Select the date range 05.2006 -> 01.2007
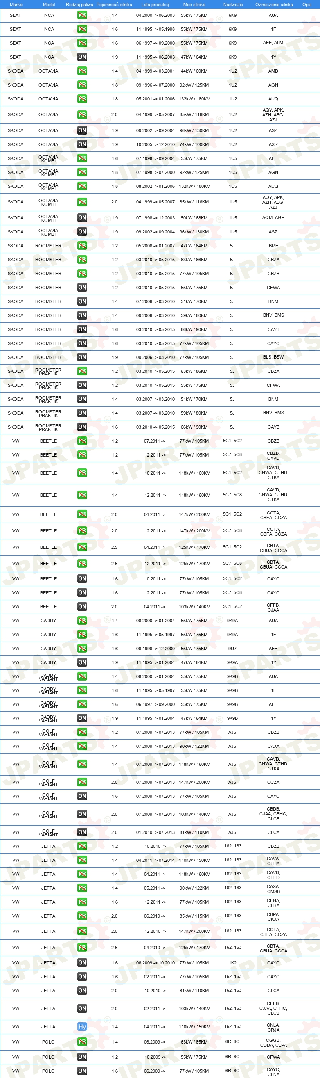 click(155, 246)
